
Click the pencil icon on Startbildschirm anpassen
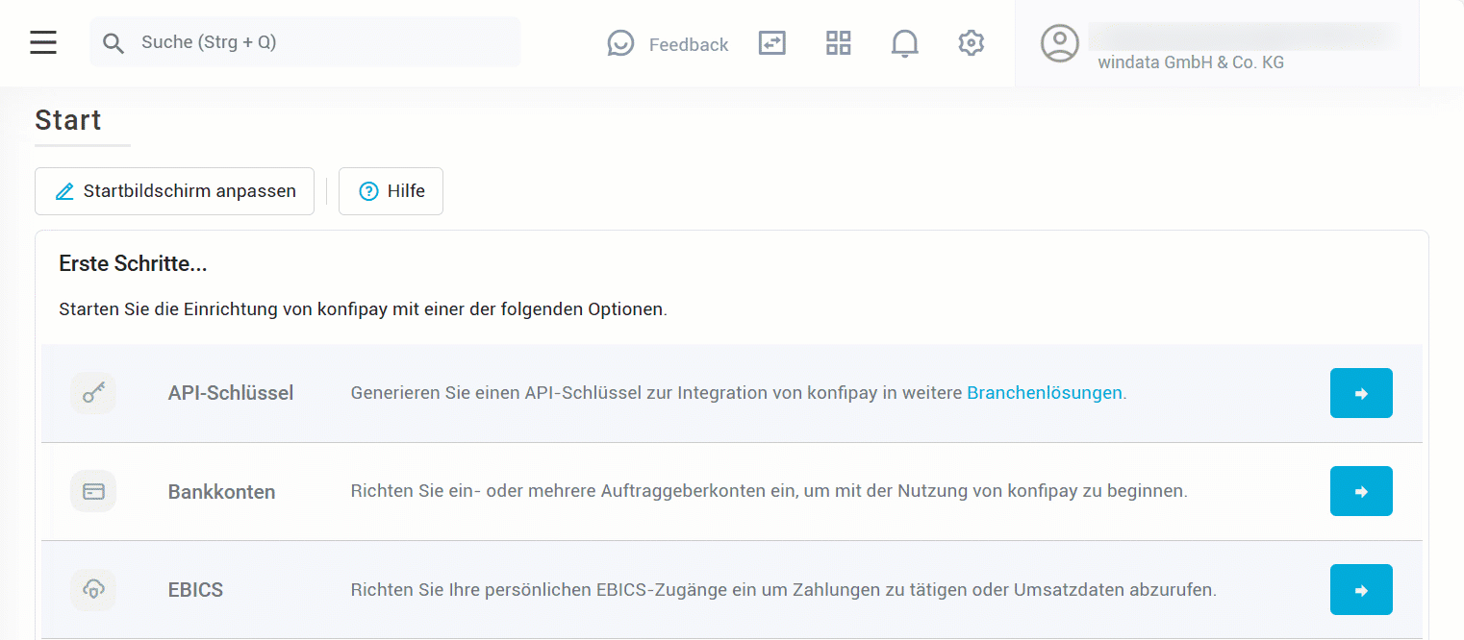coord(64,191)
